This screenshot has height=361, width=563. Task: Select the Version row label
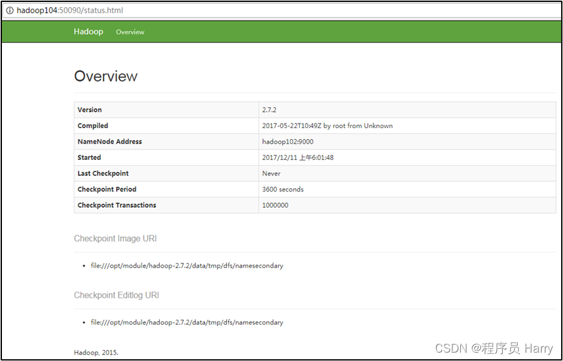(89, 110)
